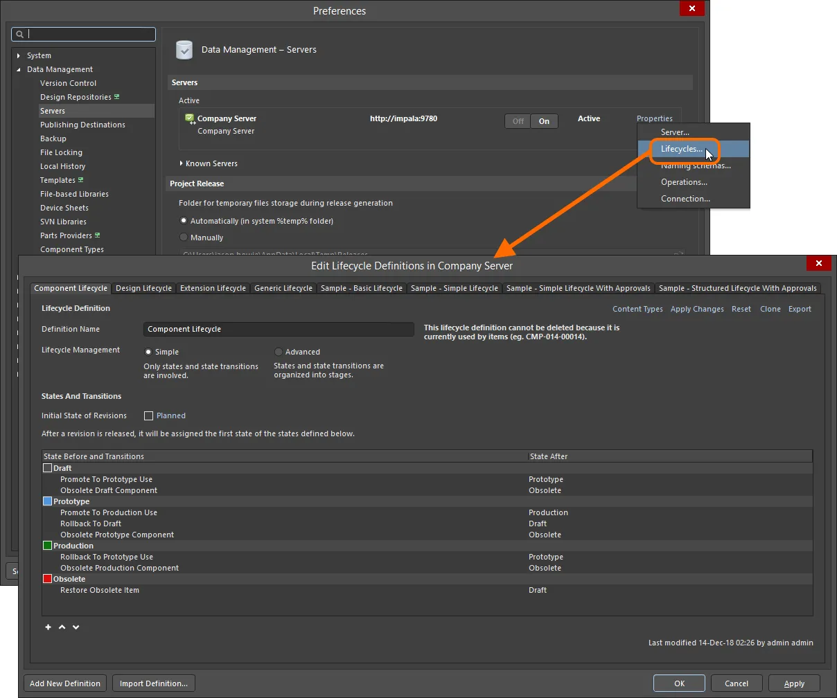
Task: Enable the Planned initial state checkbox
Action: pyautogui.click(x=148, y=416)
